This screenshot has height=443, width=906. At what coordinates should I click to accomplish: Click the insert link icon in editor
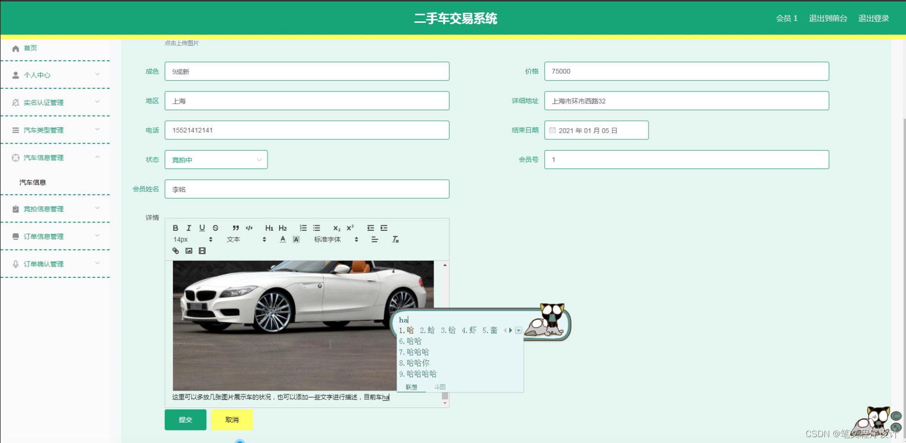click(175, 251)
